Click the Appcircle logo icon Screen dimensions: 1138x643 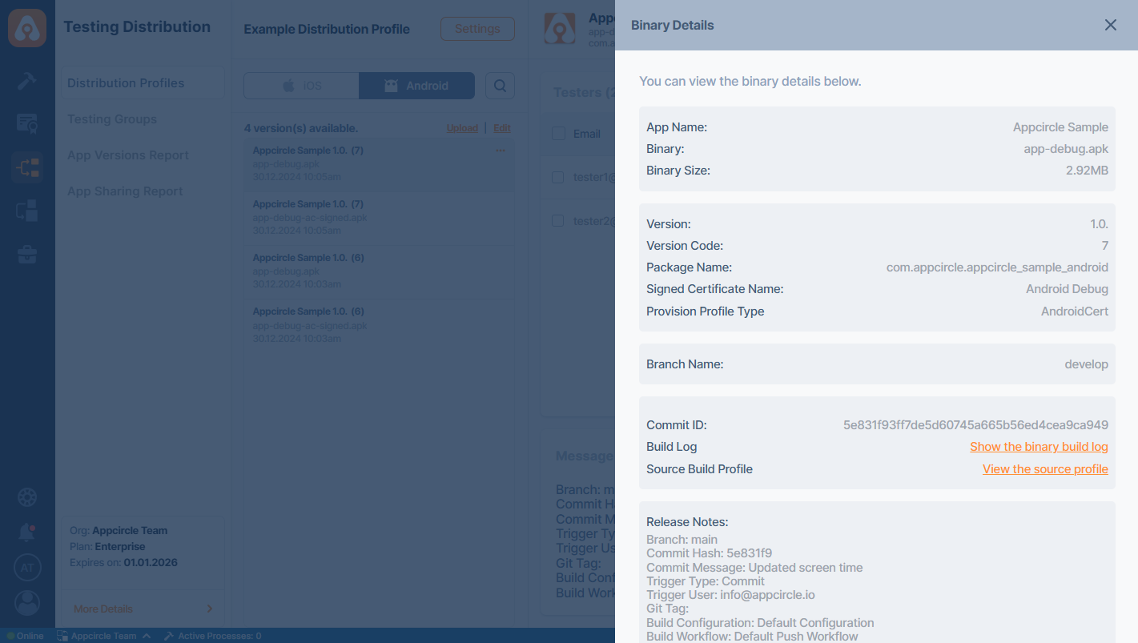pos(27,28)
